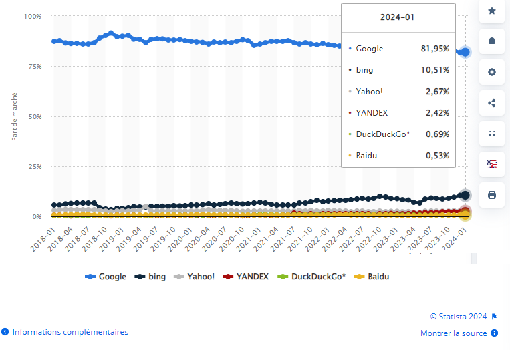Click DuckDuckGo* 0,69% value in tooltip
This screenshot has height=350, width=510.
coord(437,134)
